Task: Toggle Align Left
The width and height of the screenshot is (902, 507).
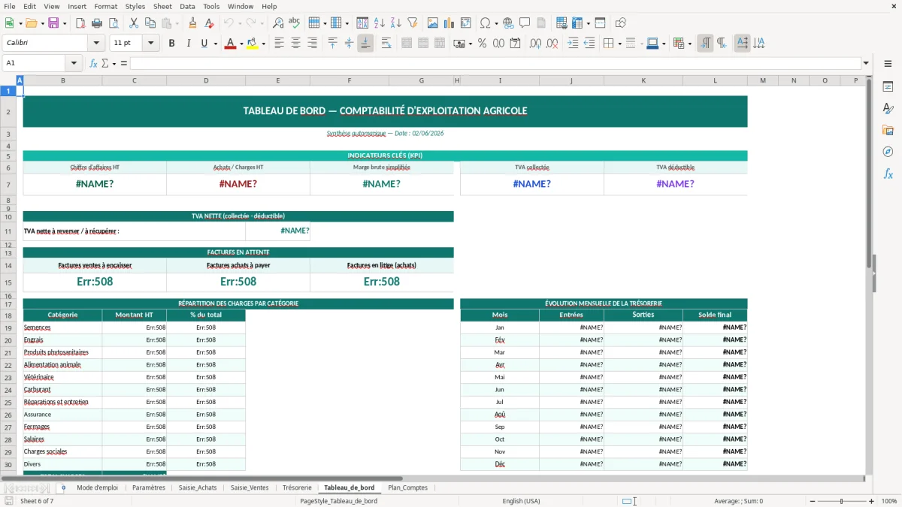Action: 279,44
